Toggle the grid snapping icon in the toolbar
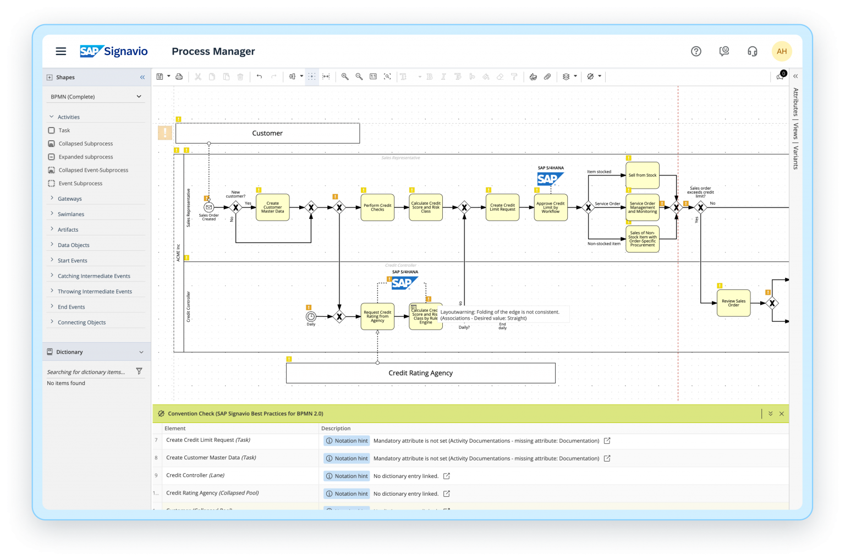 pos(312,76)
